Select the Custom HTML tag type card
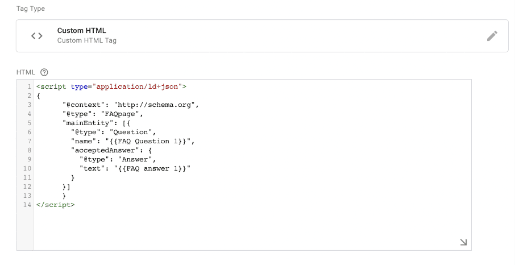 click(262, 36)
